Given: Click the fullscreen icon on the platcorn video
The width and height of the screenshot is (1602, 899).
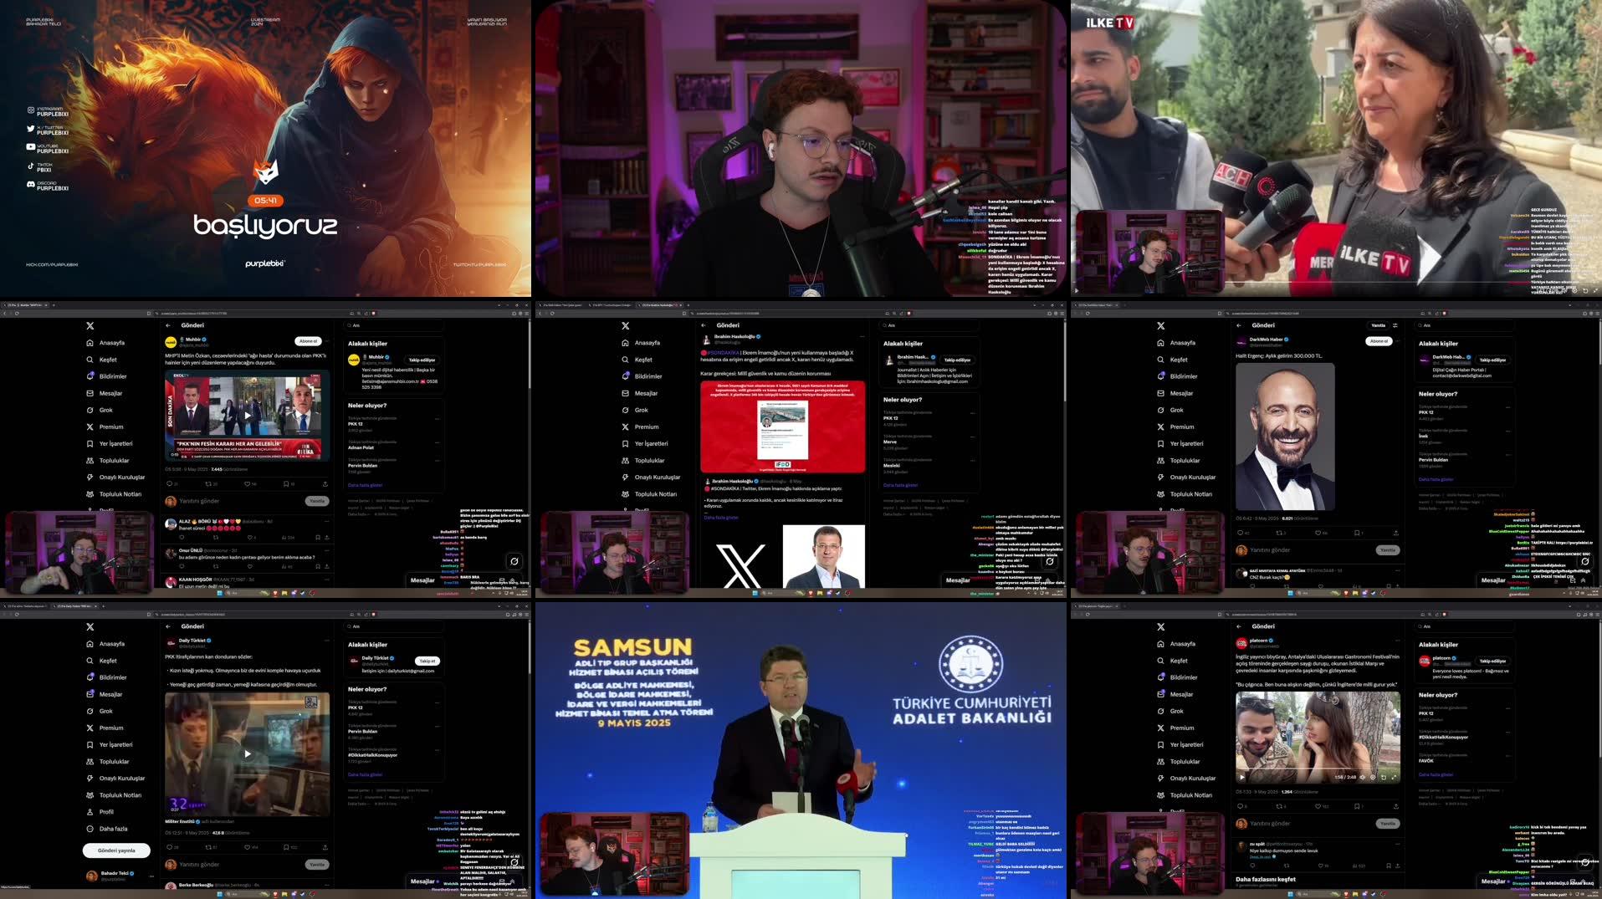Looking at the screenshot, I should coord(1394,777).
